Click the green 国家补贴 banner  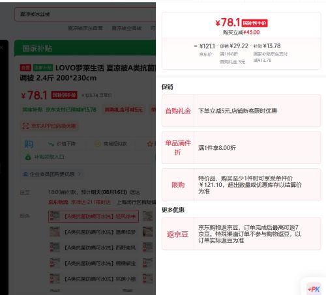(85, 48)
